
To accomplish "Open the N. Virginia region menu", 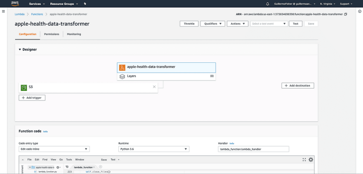I will click(x=328, y=4).
